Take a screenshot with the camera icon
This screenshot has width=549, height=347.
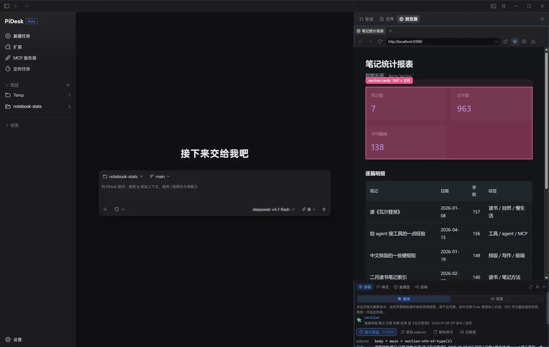(524, 41)
